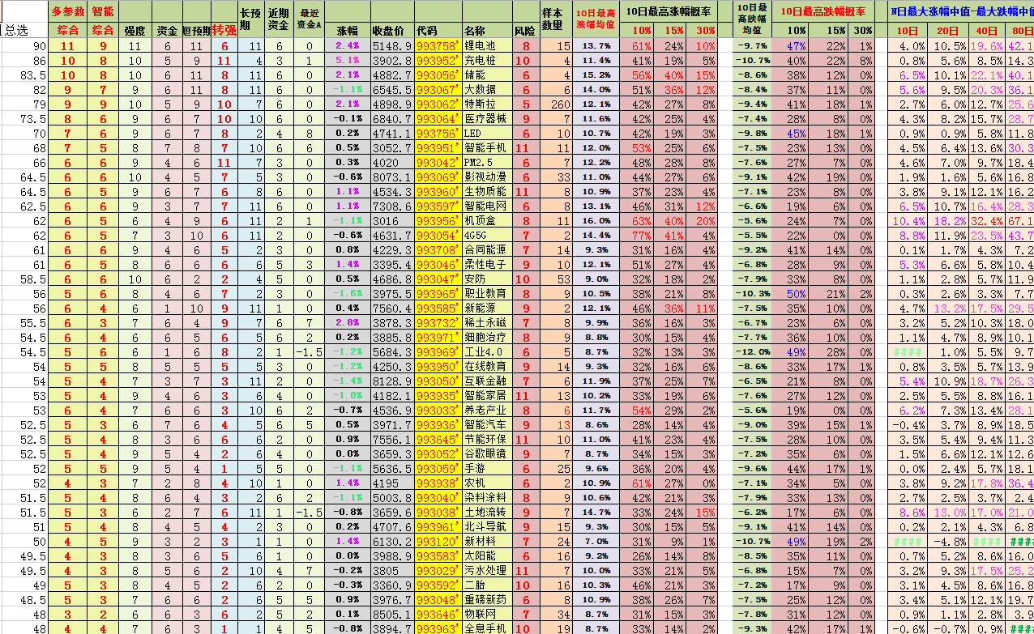
Task: Select the 手游 name cell
Action: [488, 469]
